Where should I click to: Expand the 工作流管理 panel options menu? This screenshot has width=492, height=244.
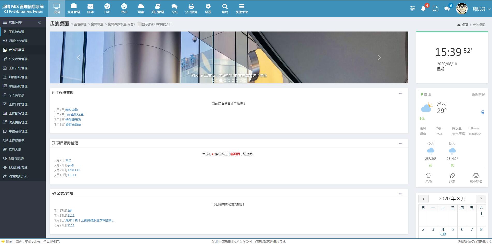pos(401,93)
